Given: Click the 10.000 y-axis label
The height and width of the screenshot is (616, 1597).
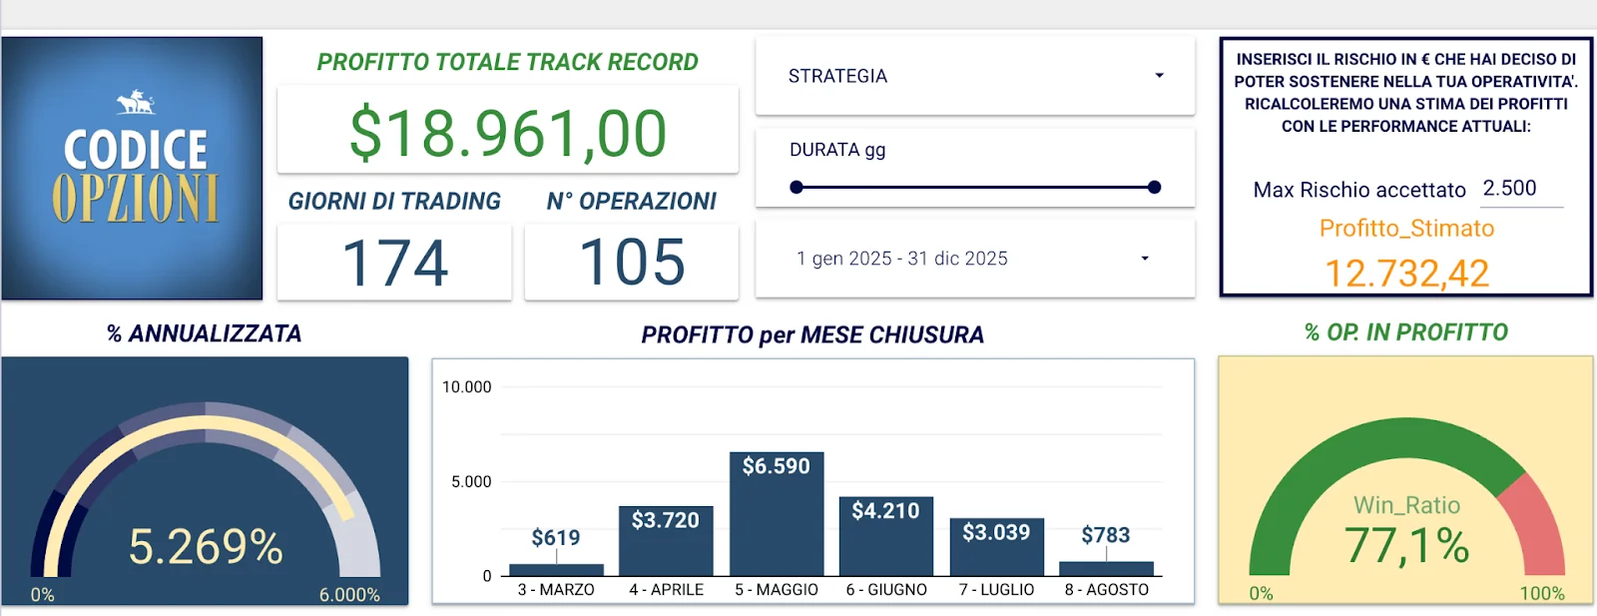Looking at the screenshot, I should [466, 387].
